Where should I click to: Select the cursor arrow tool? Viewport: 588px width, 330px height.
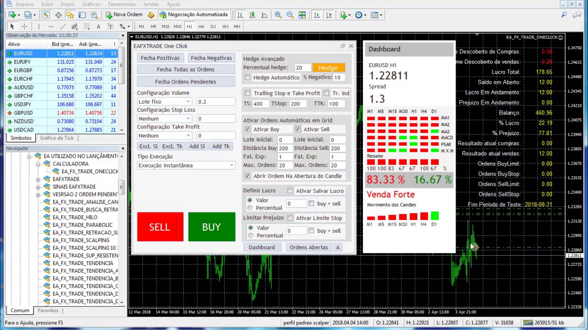tap(12, 26)
